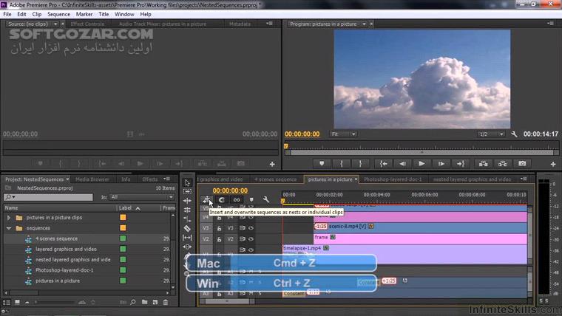Open Timeline display settings wrench

tap(266, 199)
